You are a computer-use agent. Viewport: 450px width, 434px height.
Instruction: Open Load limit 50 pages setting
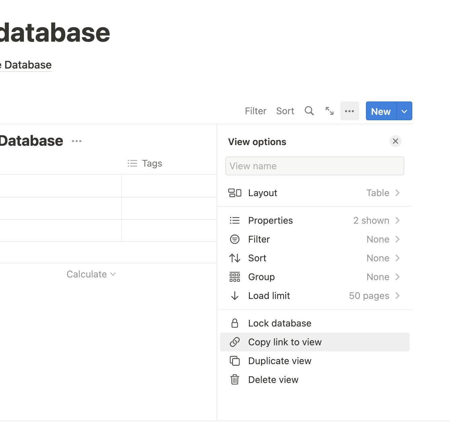click(314, 296)
